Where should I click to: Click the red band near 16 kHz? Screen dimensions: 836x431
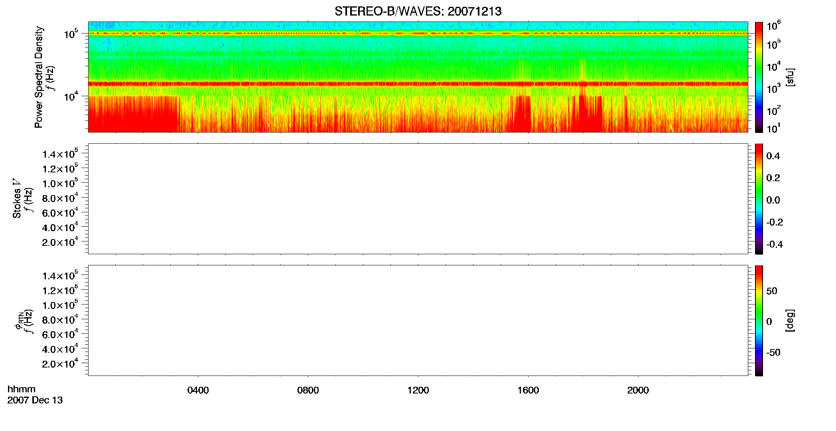[x=418, y=84]
